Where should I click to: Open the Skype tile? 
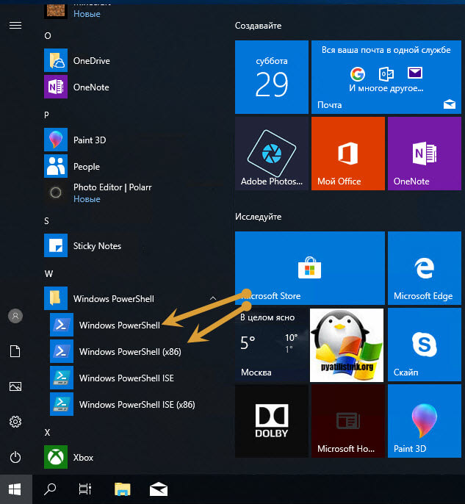pyautogui.click(x=423, y=344)
